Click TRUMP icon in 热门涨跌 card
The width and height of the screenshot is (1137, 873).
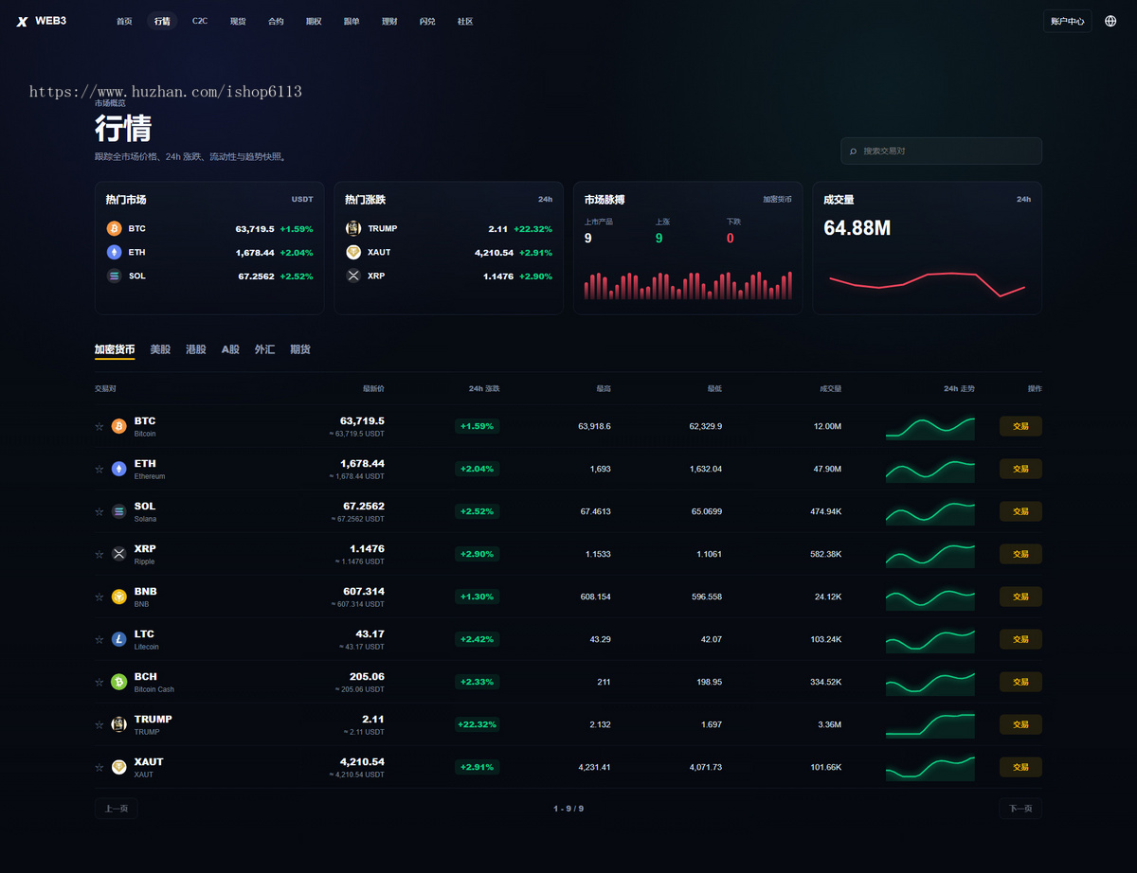coord(353,228)
